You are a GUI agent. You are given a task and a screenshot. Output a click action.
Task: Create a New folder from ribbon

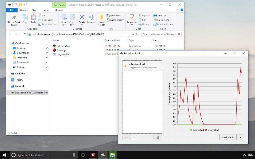click(102, 20)
